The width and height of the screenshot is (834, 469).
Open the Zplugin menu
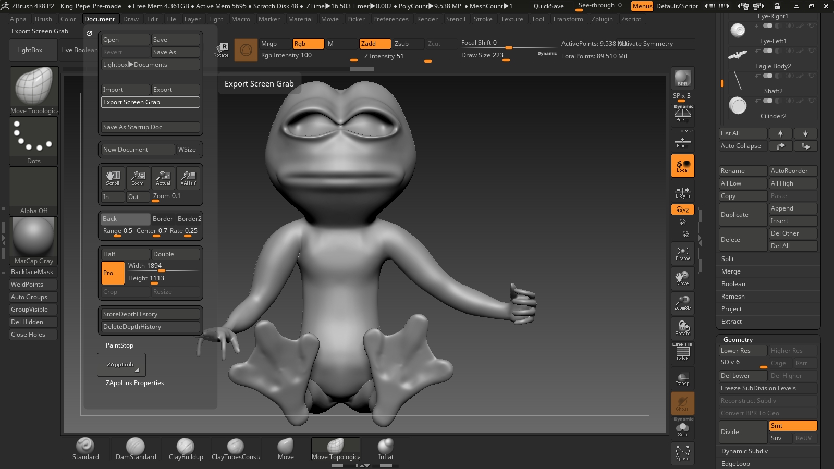(602, 19)
